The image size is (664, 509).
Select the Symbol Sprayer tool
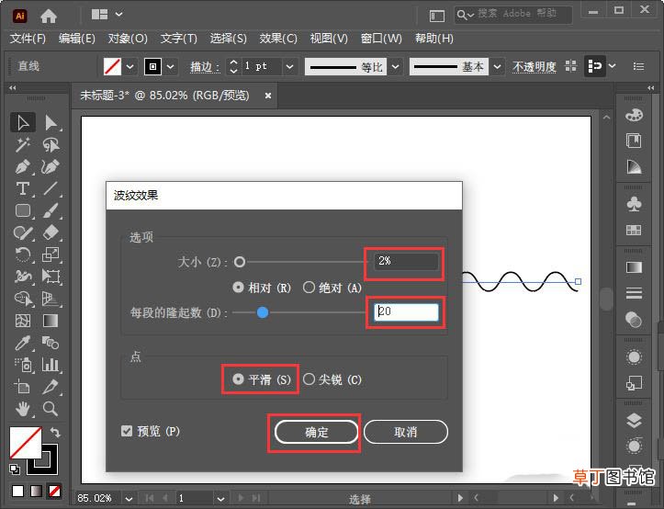click(23, 365)
